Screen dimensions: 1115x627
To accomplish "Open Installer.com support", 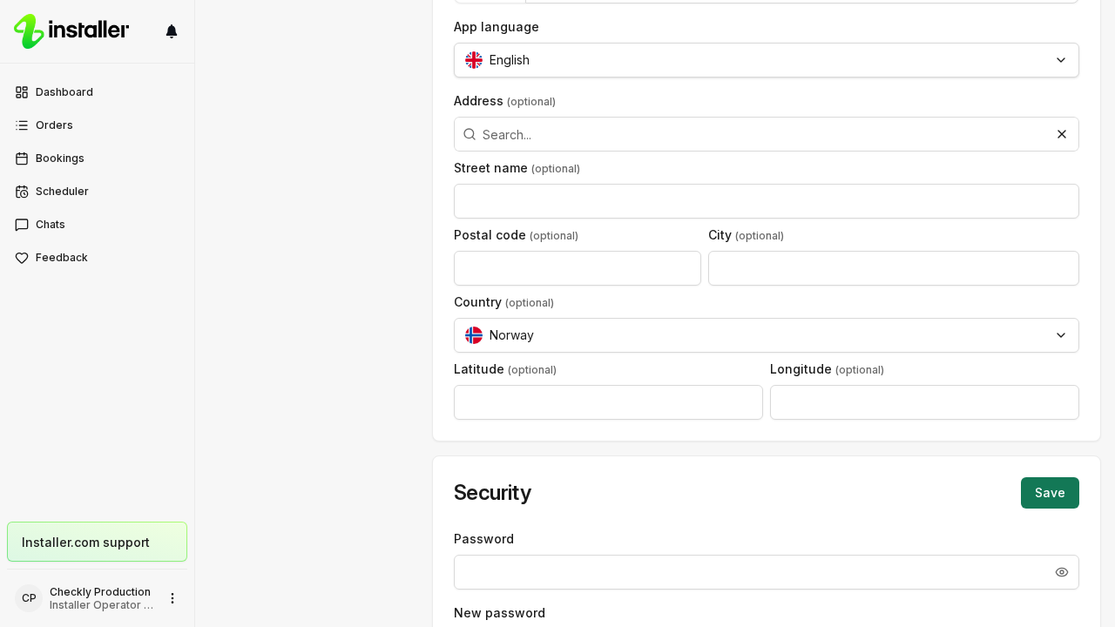I will [x=97, y=542].
